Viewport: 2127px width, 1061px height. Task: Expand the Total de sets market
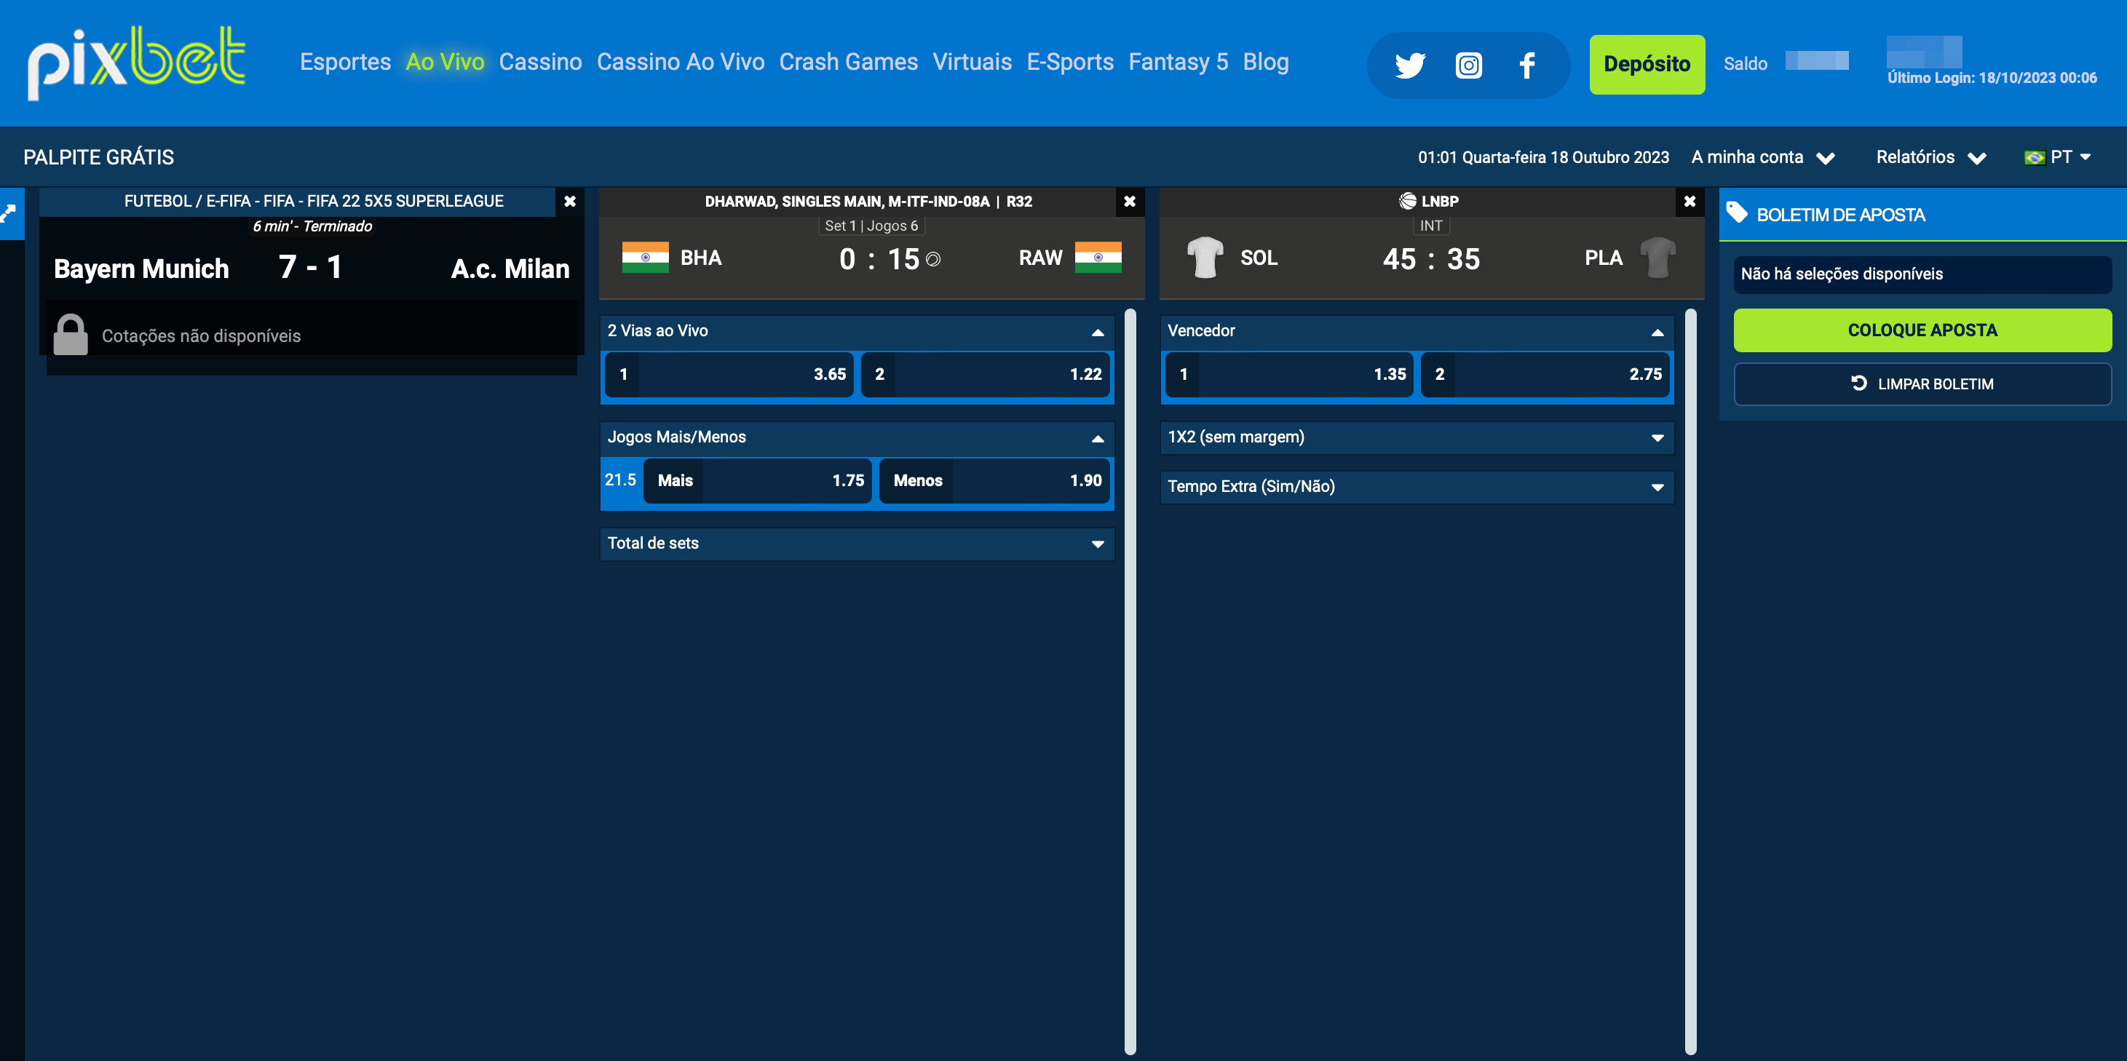pos(1098,544)
